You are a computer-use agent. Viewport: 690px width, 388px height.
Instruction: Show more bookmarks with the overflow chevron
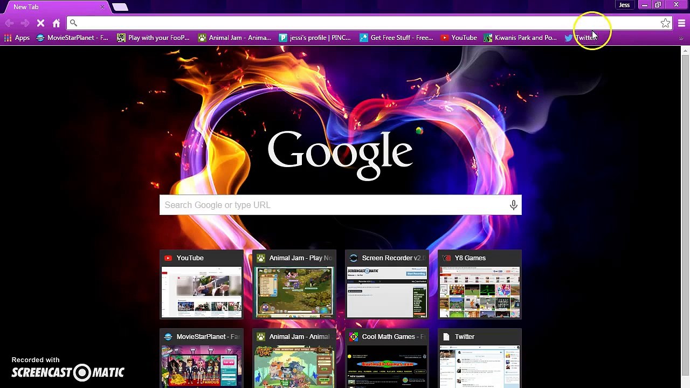point(681,38)
